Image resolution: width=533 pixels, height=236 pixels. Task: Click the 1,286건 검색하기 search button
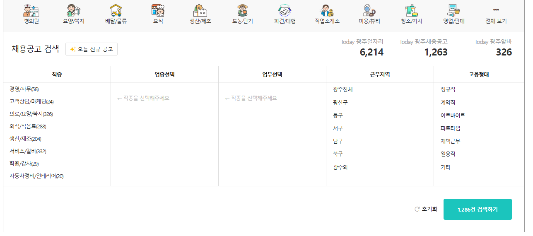(478, 209)
